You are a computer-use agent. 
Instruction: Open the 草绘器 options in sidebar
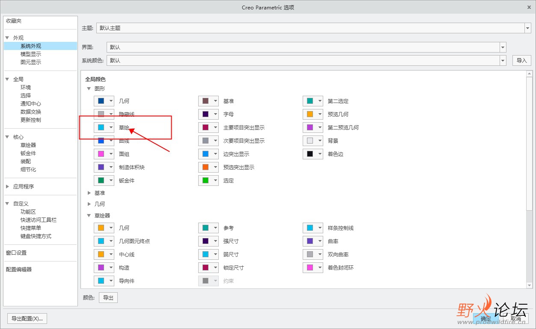(x=28, y=145)
